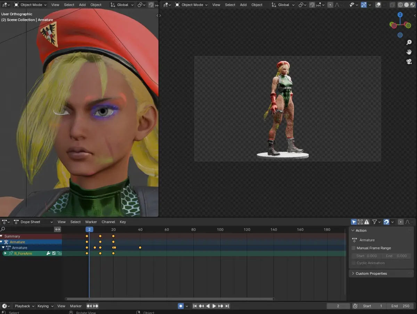The width and height of the screenshot is (417, 314).
Task: Click the End frame 250 field
Action: pyautogui.click(x=400, y=306)
